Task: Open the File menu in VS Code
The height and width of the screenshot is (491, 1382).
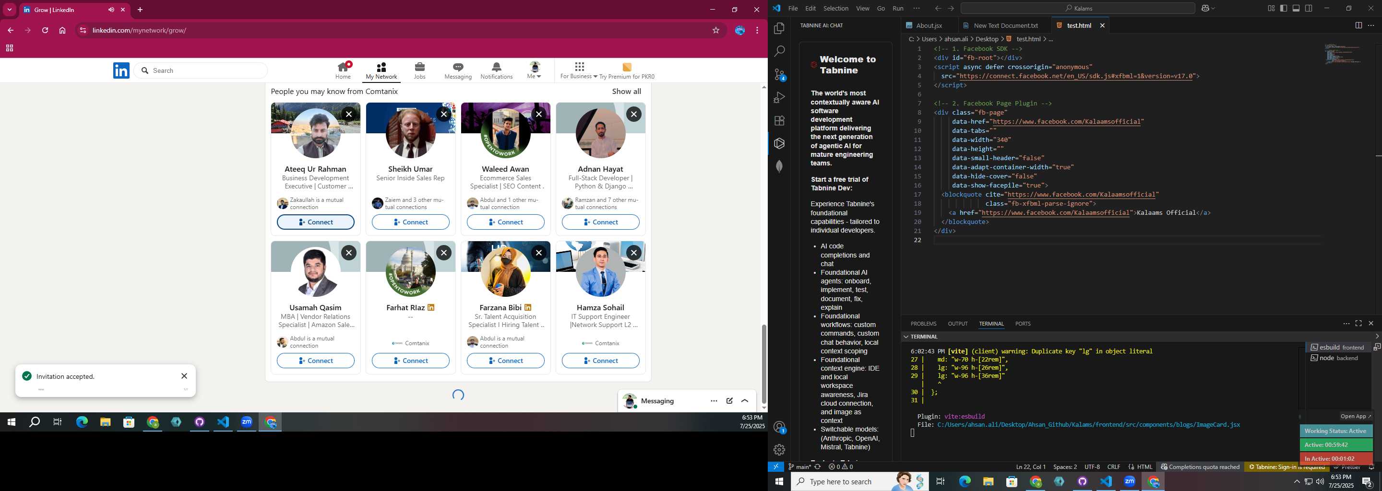Action: [x=793, y=8]
